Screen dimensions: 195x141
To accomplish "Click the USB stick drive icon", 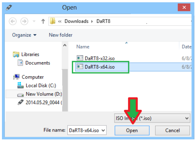I will click(20, 102).
